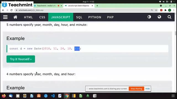Bookmark this page with star icon
The image size is (177, 99).
coord(156,10)
